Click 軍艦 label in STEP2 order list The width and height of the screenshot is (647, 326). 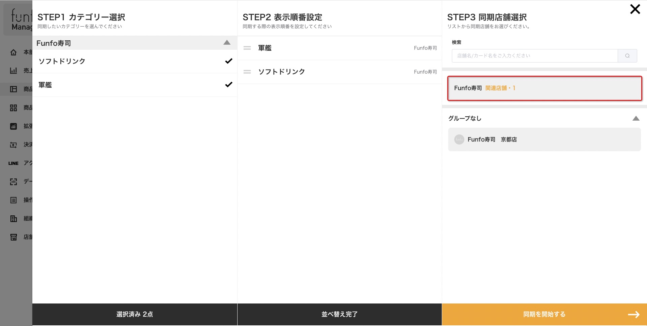tap(265, 48)
